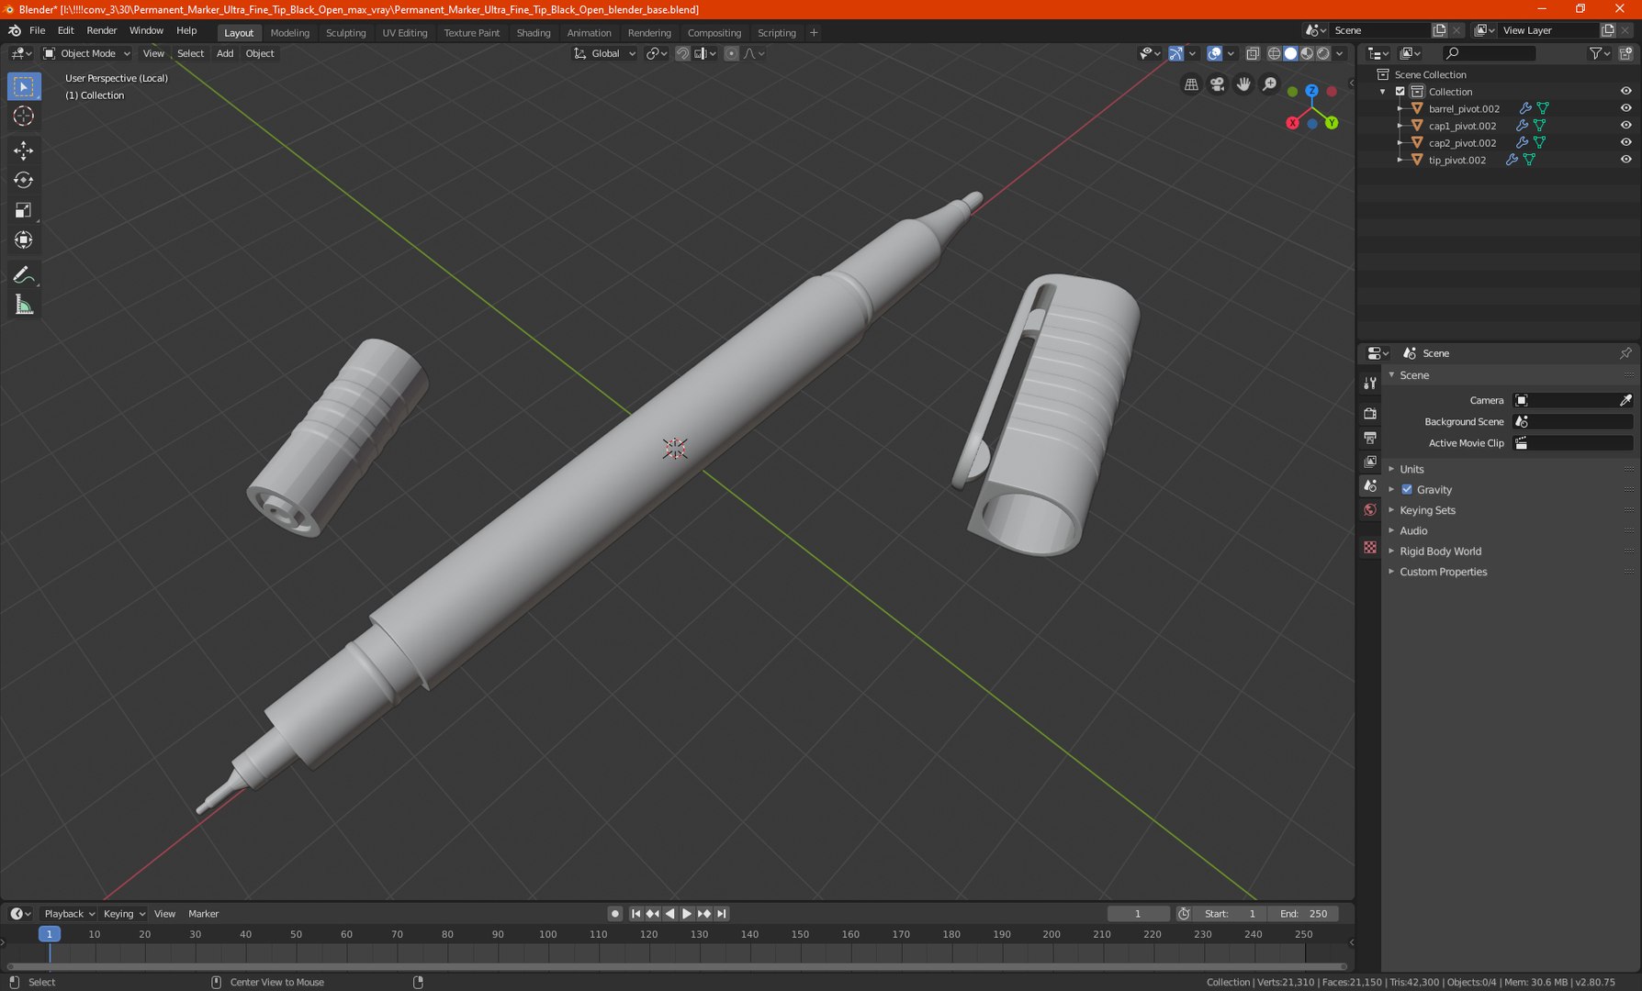Viewport: 1642px width, 991px height.
Task: Click the pan view hand icon
Action: [1243, 84]
